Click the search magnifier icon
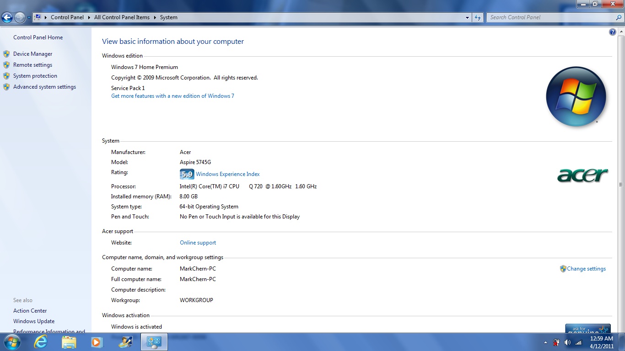 (619, 17)
